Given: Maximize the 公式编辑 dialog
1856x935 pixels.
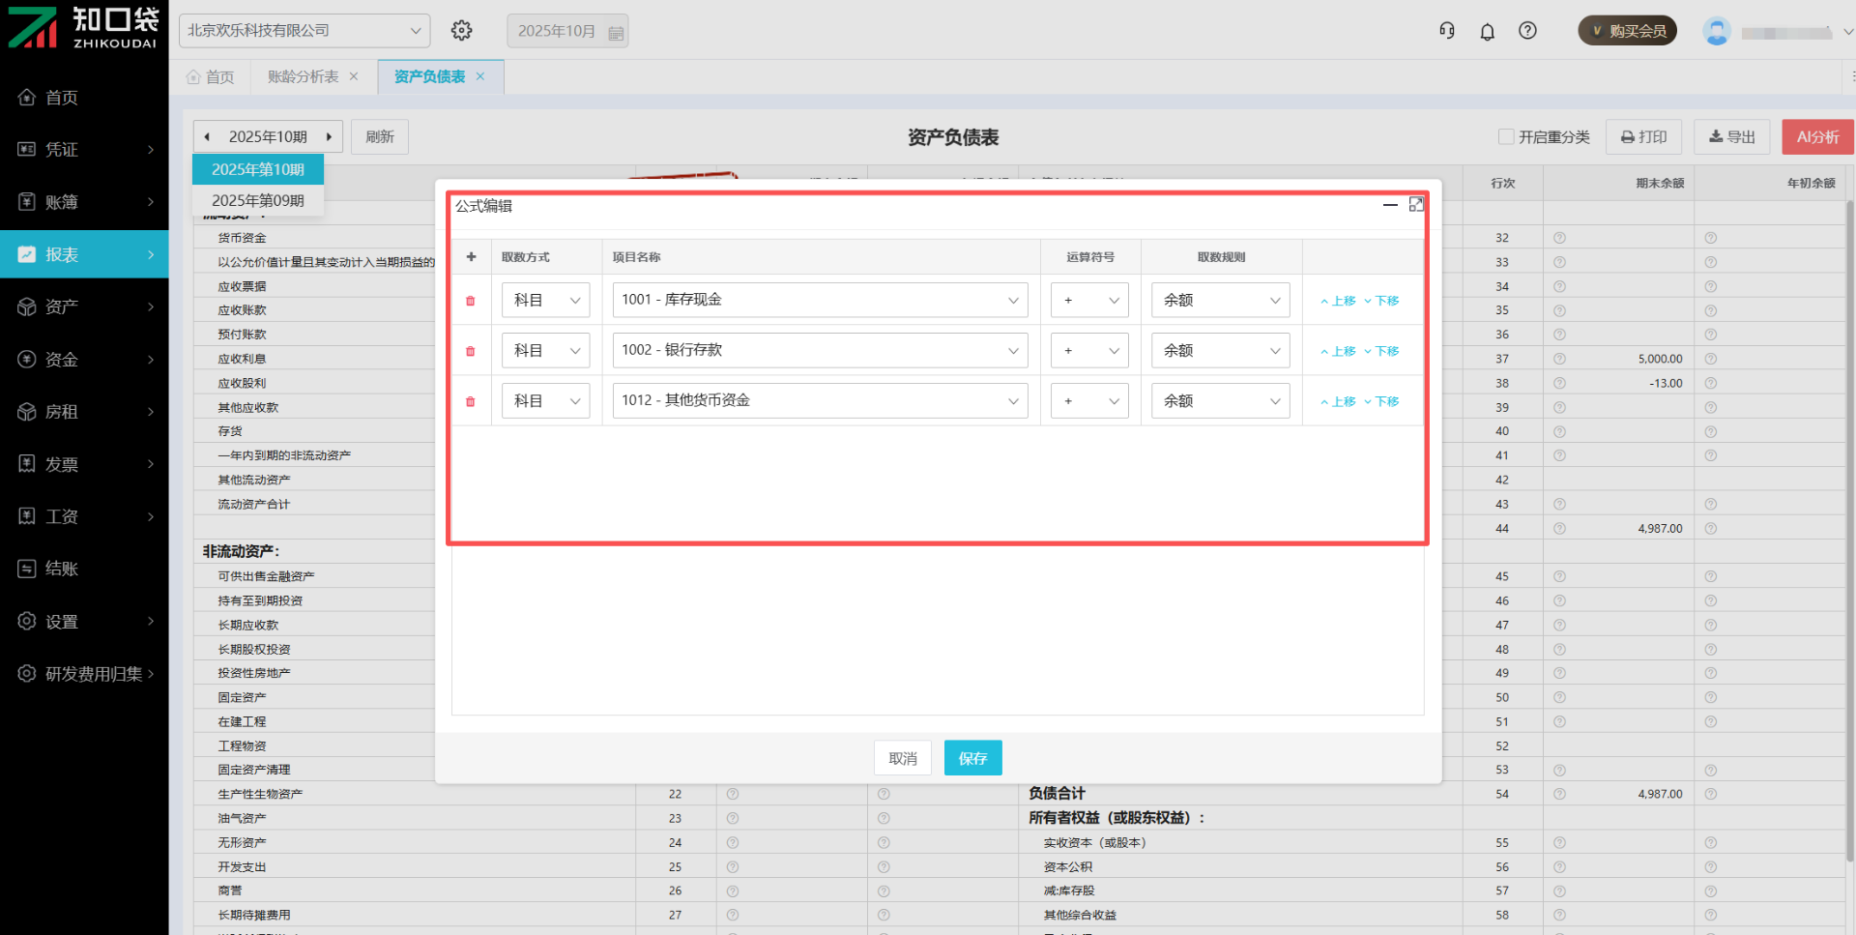Looking at the screenshot, I should pyautogui.click(x=1416, y=205).
